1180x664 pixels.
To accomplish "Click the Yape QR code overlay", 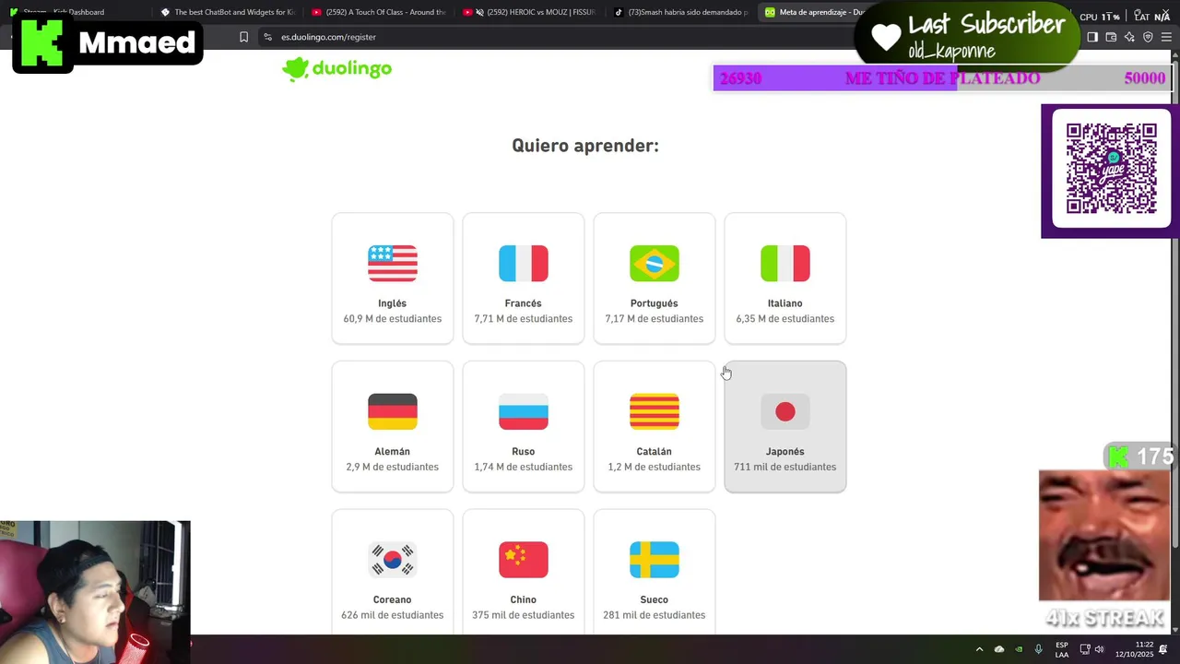I will click(1111, 171).
